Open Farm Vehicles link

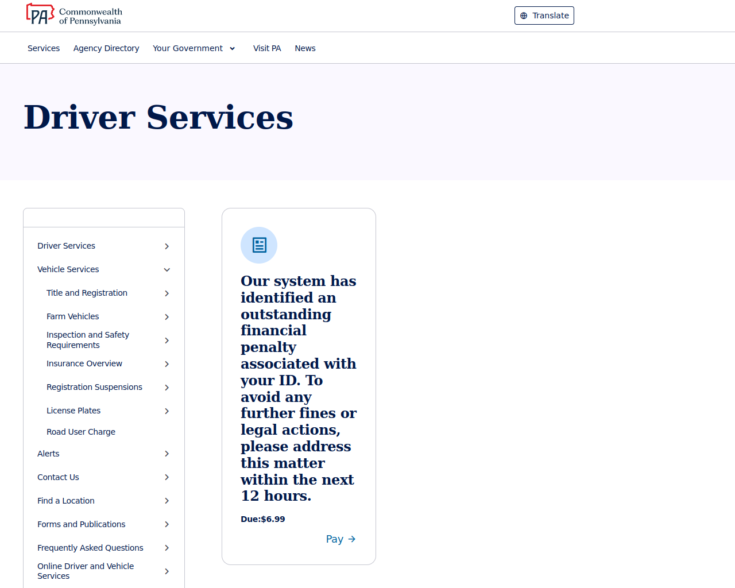pos(72,316)
